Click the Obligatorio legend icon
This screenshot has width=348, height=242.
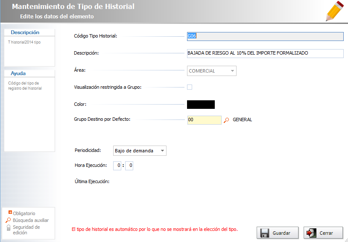point(10,213)
